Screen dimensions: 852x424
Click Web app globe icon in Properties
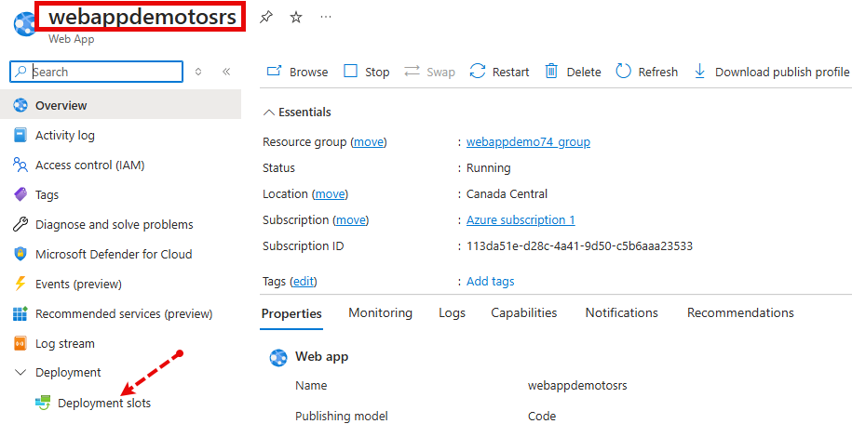[278, 357]
